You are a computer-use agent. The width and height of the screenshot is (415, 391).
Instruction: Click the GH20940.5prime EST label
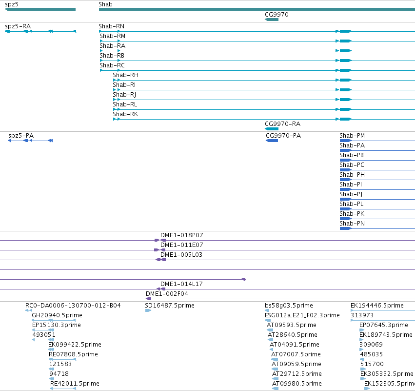pos(57,315)
